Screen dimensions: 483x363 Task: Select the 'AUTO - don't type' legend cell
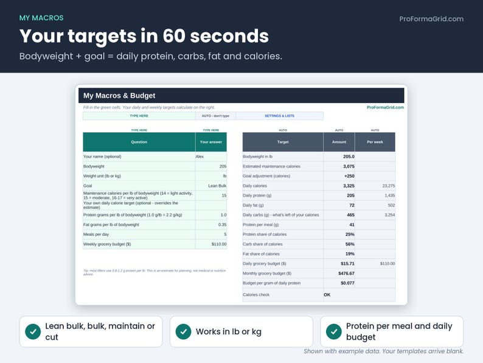(x=215, y=116)
